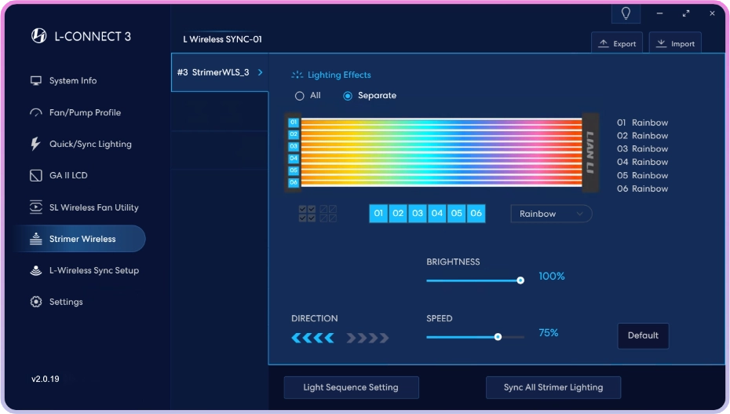
Task: Select the left direction arrows
Action: (312, 339)
